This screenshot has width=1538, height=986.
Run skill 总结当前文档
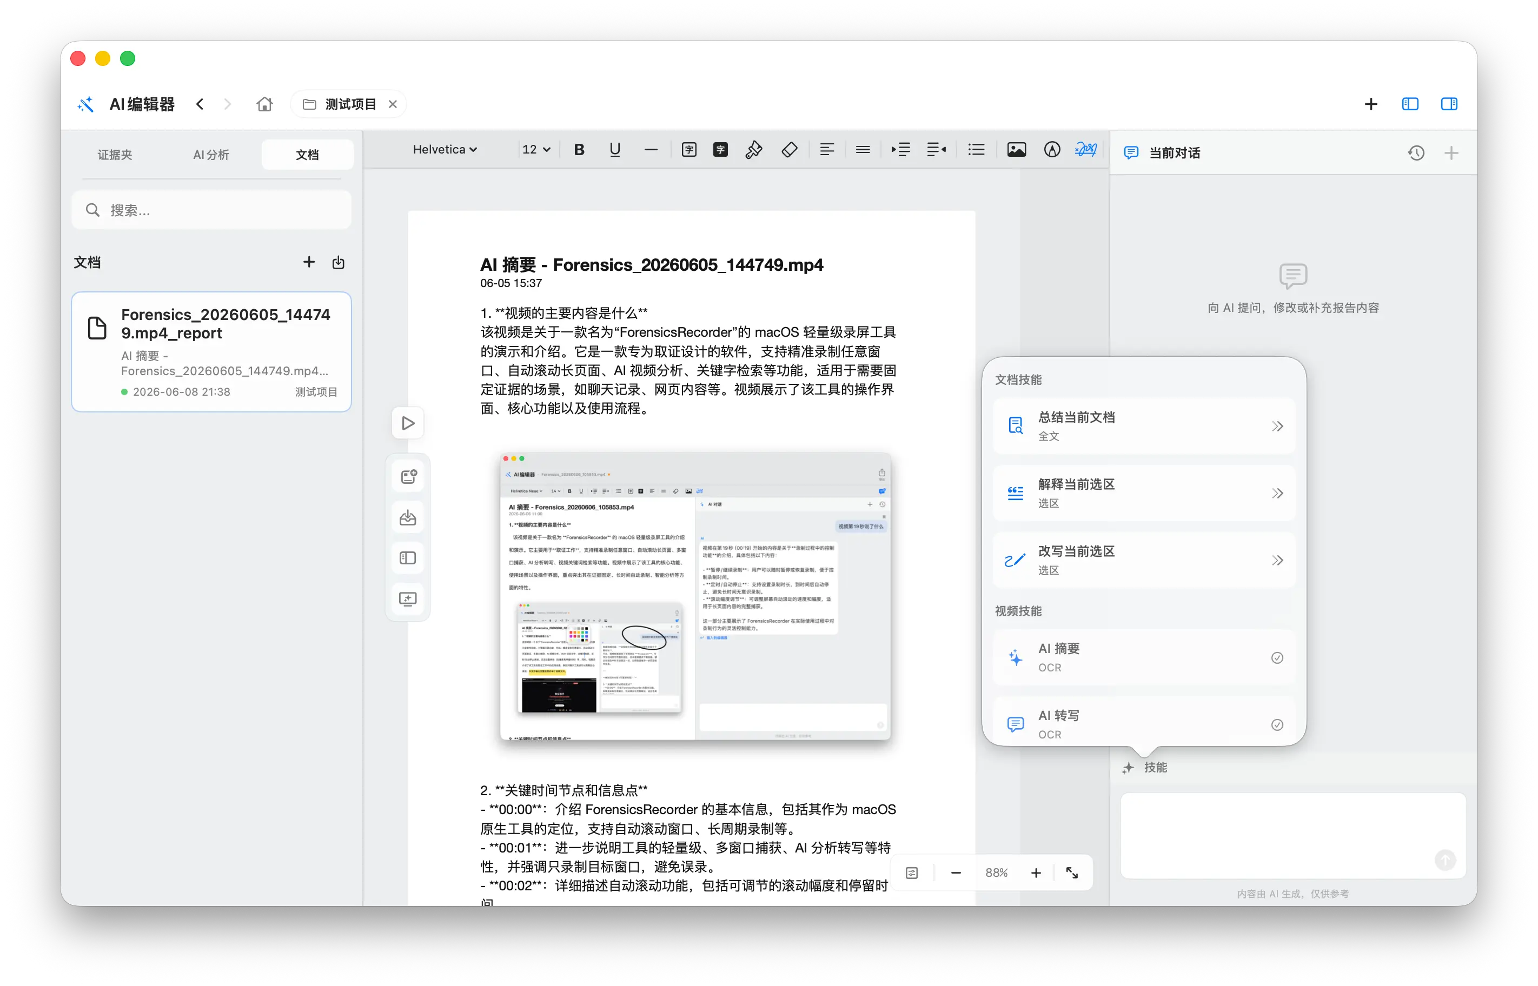point(1143,426)
